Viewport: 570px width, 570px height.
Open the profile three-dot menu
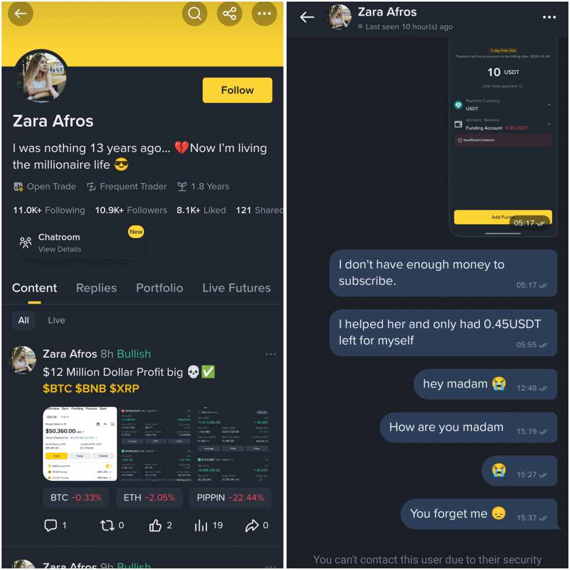(x=264, y=14)
